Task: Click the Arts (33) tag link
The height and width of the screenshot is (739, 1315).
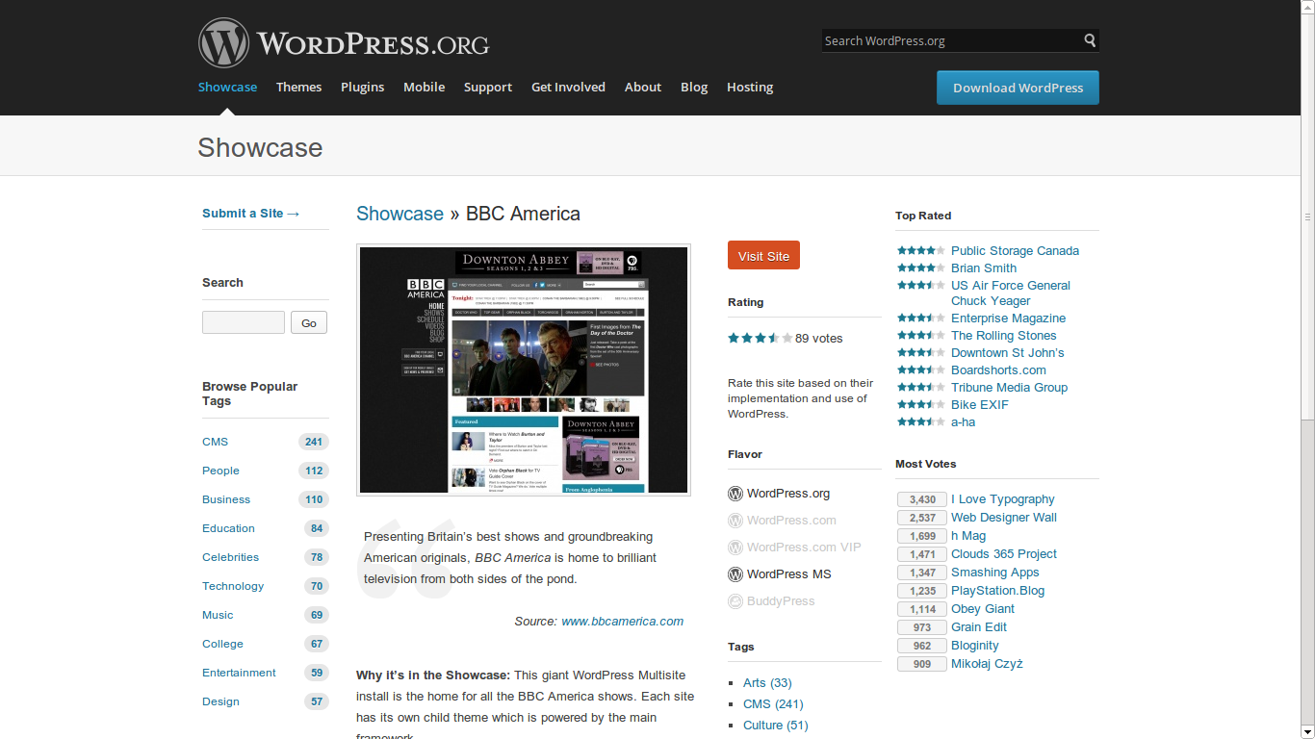Action: 767,682
